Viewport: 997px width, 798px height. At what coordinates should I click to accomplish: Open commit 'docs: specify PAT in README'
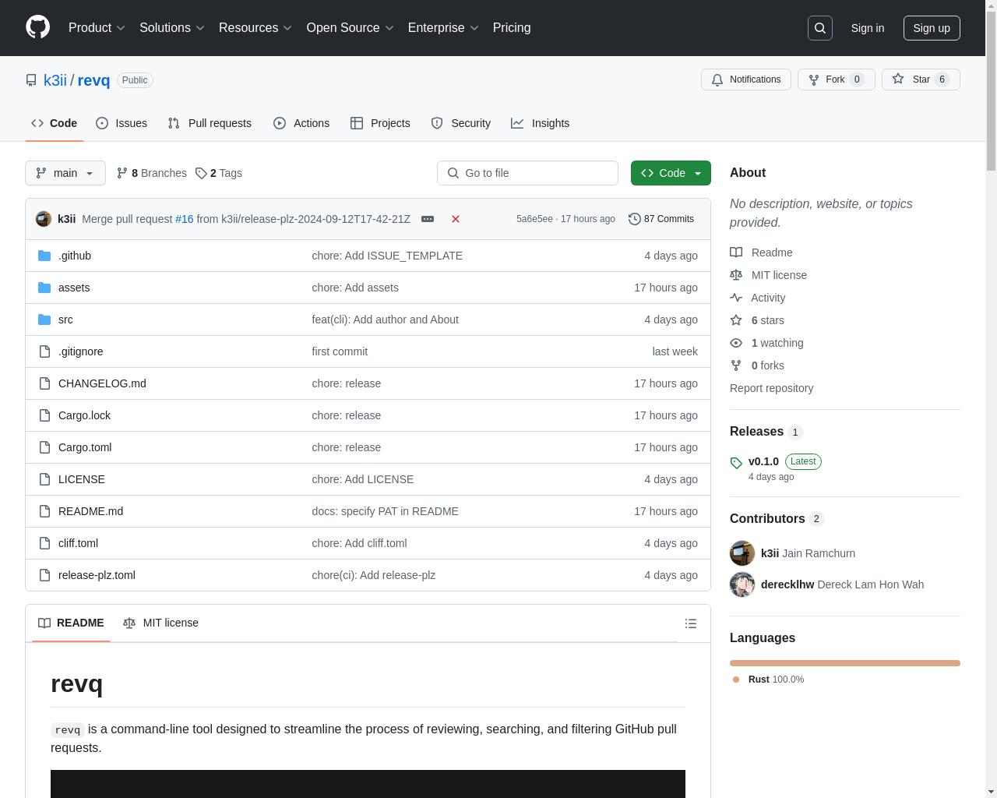[x=385, y=511]
